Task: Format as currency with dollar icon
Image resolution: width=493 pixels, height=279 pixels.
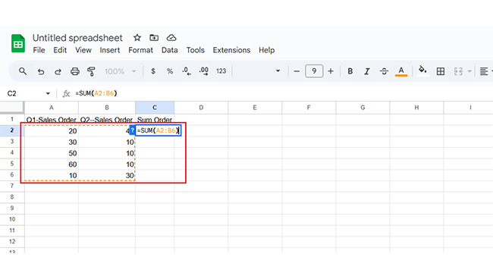Action: 153,71
